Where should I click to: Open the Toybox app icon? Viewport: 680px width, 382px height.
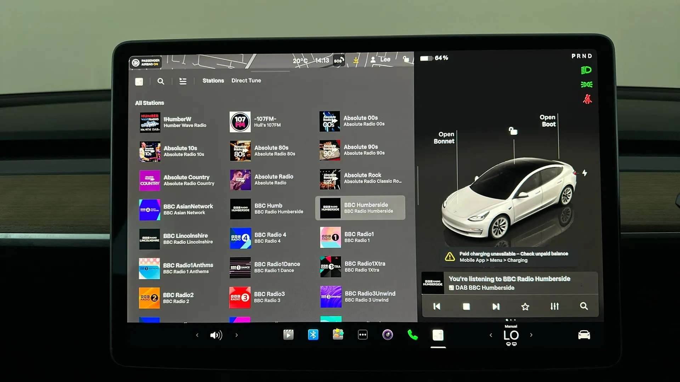tap(338, 334)
